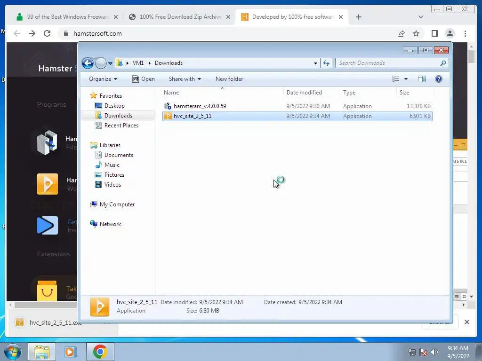The width and height of the screenshot is (482, 361).
Task: Open the Organize menu
Action: pos(103,79)
